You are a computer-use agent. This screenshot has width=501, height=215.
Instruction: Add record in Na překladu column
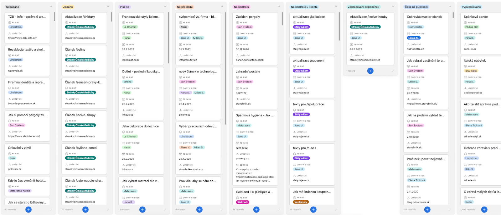pos(199,210)
